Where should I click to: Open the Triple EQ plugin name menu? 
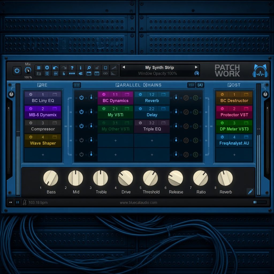point(152,129)
